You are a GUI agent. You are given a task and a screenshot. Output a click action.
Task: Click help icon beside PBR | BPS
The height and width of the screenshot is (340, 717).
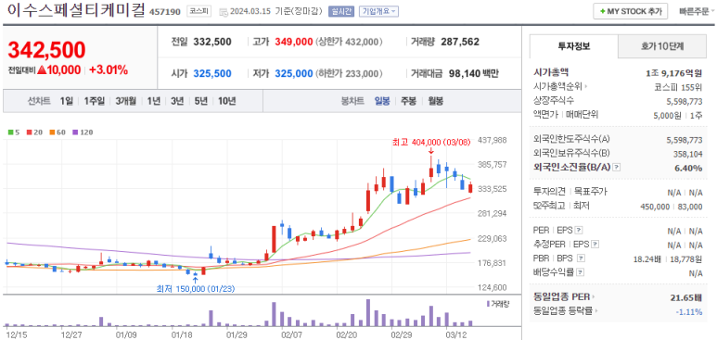pyautogui.click(x=581, y=258)
